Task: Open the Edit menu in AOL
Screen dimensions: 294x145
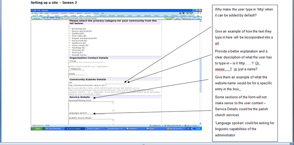Action: click(41, 13)
